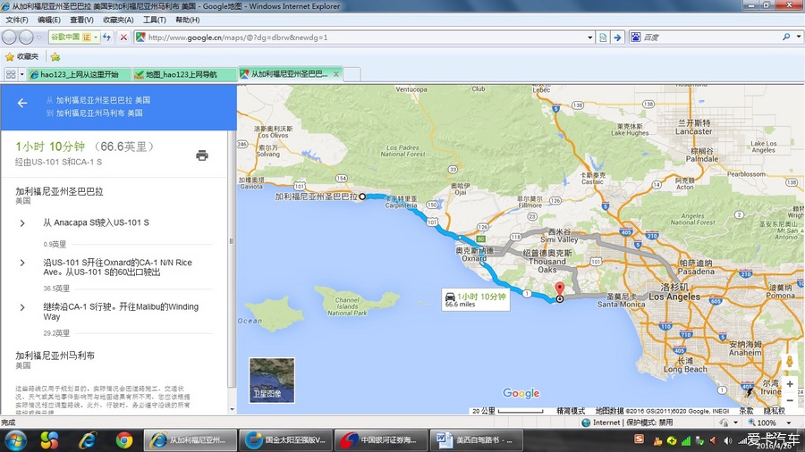Click the print directions icon

tap(202, 155)
